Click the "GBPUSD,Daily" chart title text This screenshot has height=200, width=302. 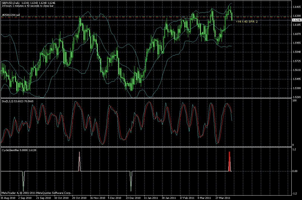tap(10, 3)
